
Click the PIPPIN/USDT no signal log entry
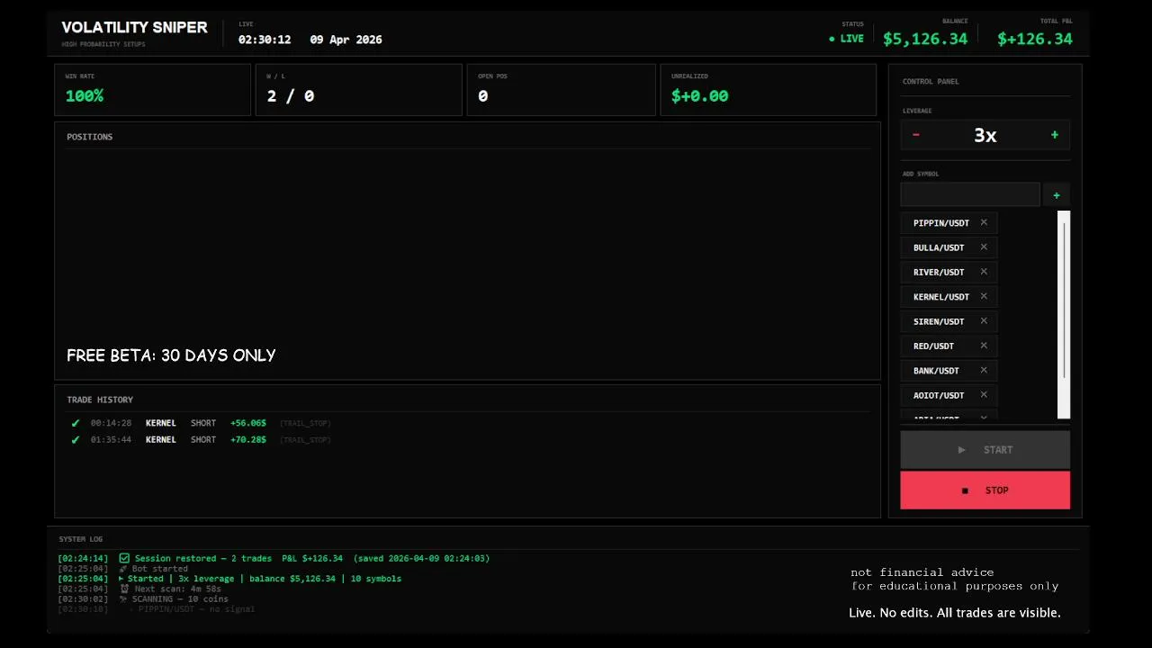click(157, 609)
